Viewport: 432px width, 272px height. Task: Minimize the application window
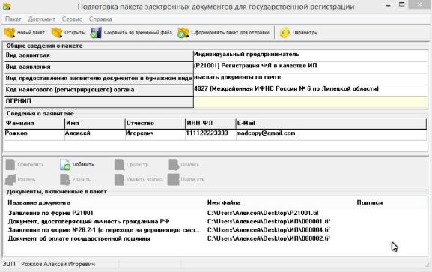[x=389, y=5]
